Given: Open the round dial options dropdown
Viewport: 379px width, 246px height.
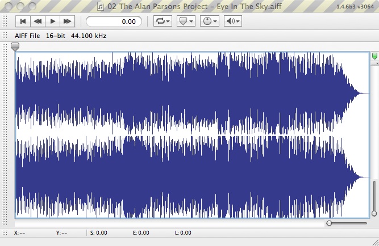Looking at the screenshot, I should pos(209,21).
